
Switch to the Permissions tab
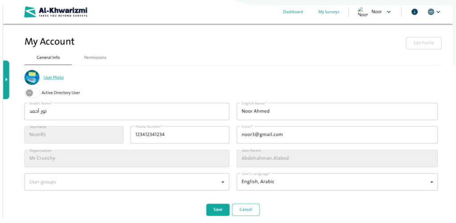pos(95,58)
